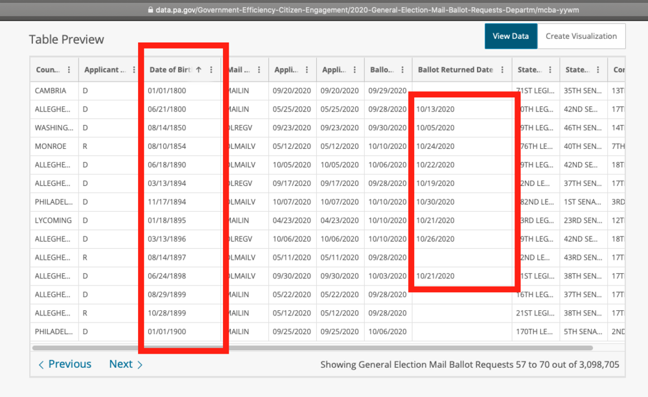The image size is (648, 397).
Task: Expand the Ballot Returned Date column menu
Action: 502,70
